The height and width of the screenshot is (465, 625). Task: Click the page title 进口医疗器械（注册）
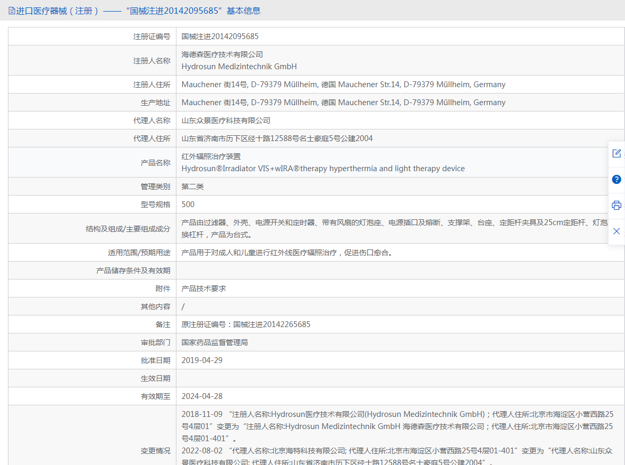(x=58, y=11)
